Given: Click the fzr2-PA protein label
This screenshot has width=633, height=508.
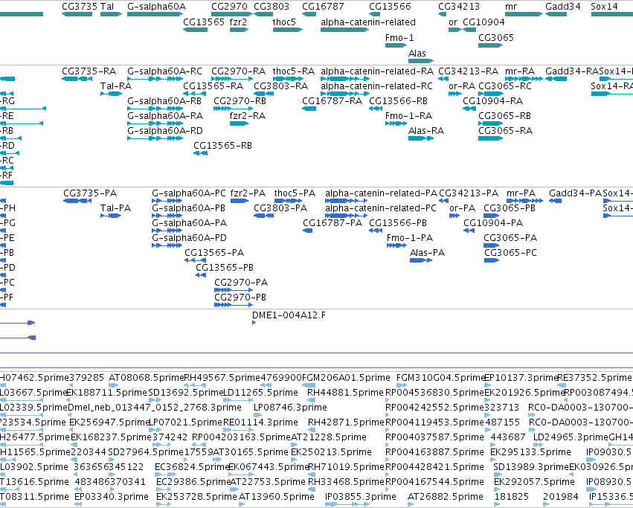Looking at the screenshot, I should pyautogui.click(x=248, y=193).
